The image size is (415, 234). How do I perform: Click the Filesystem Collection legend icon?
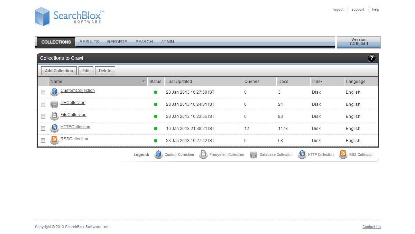[203, 155]
